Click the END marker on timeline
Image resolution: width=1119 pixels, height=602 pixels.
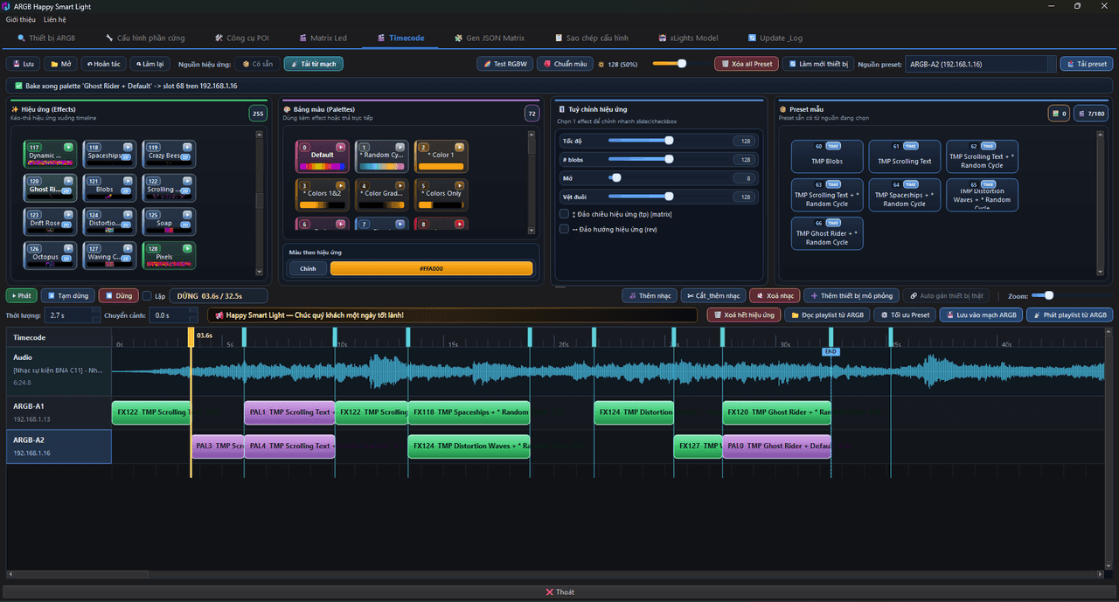831,352
